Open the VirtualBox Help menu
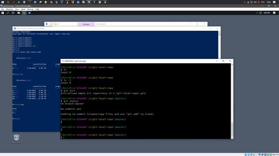This screenshot has height=156, width=279. pos(37,9)
